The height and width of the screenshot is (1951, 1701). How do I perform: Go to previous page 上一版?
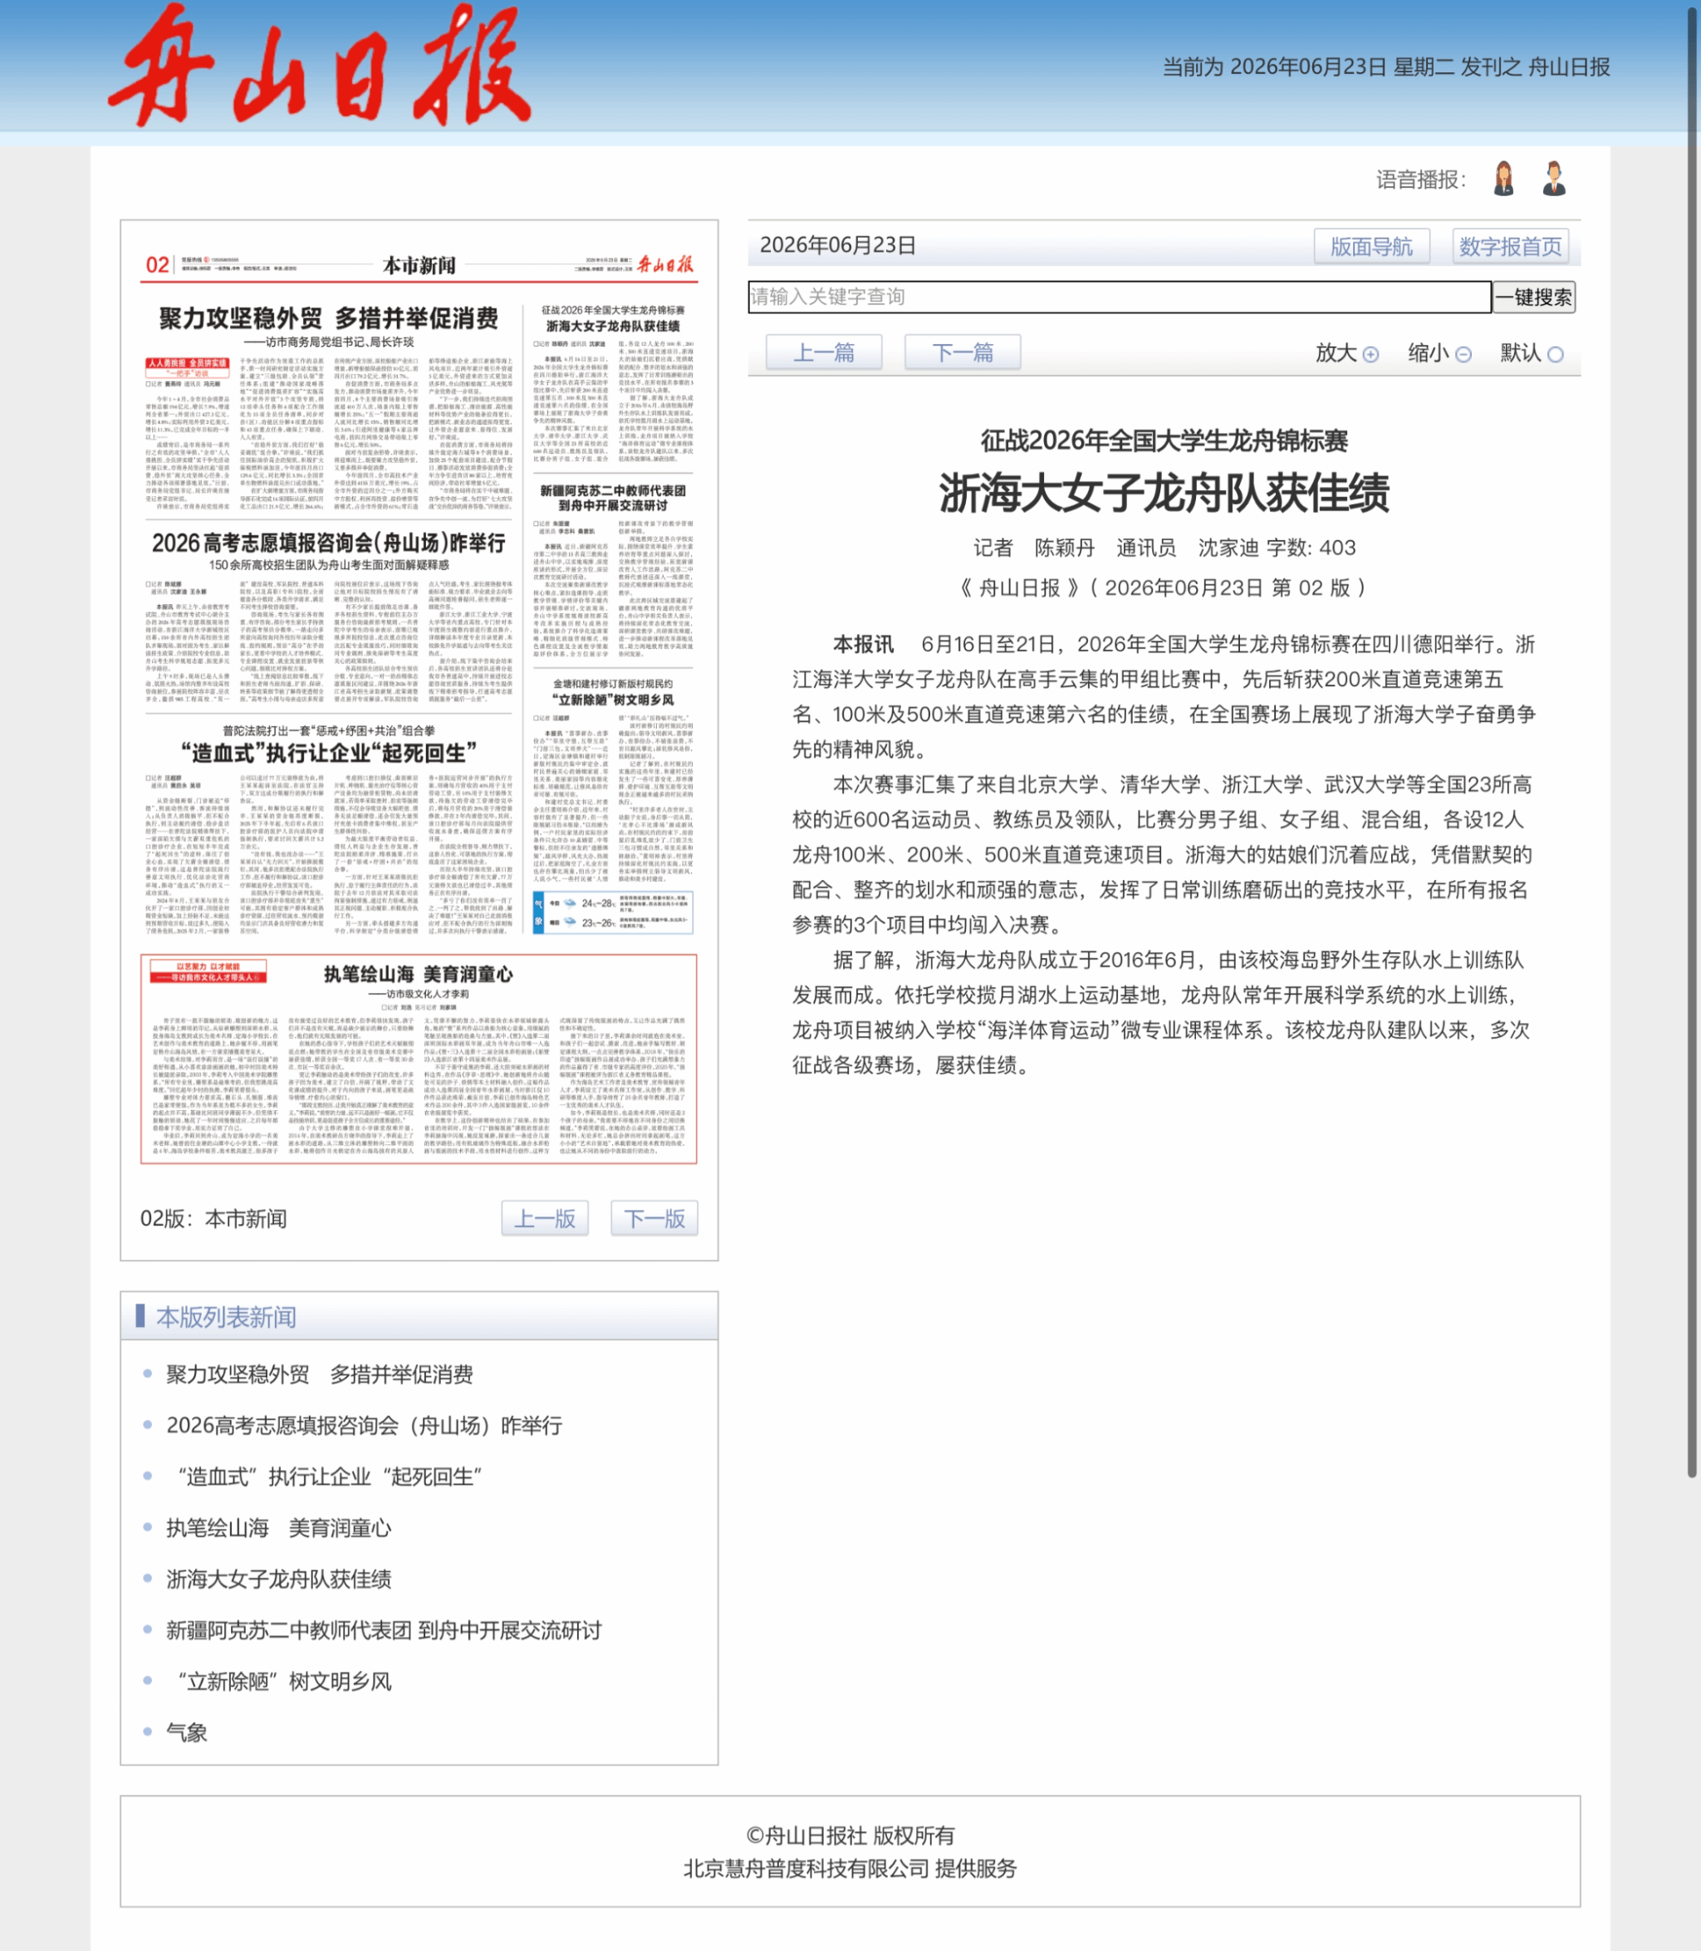click(545, 1218)
